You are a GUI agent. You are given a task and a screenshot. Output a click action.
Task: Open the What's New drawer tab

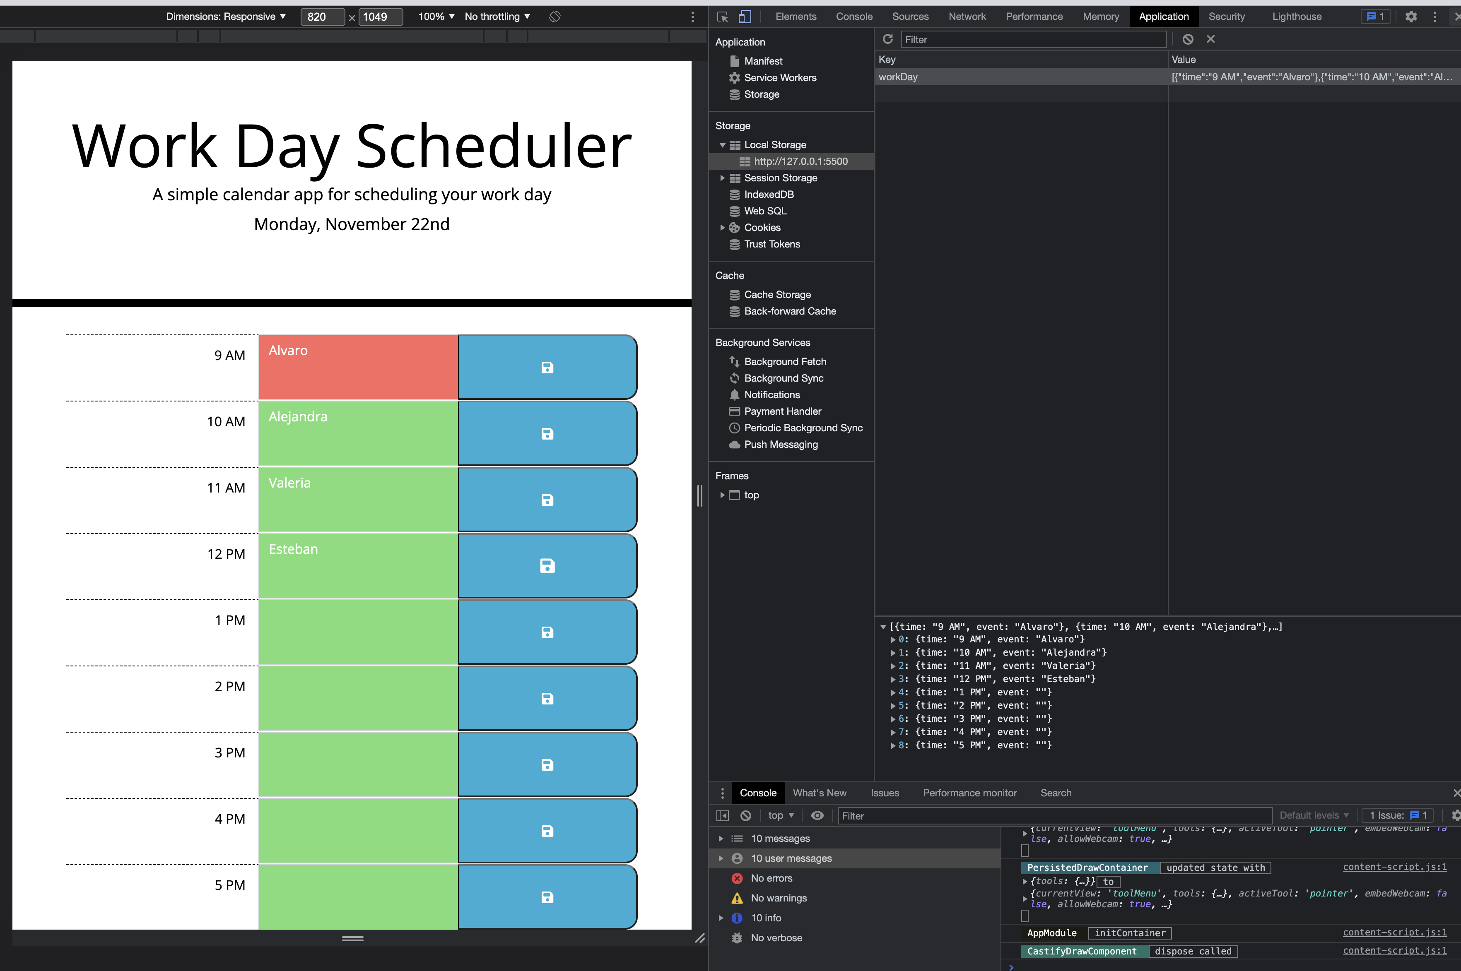coord(819,793)
